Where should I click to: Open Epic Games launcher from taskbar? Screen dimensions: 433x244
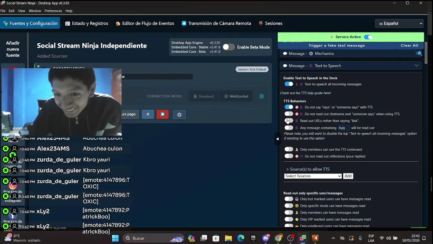click(x=253, y=238)
